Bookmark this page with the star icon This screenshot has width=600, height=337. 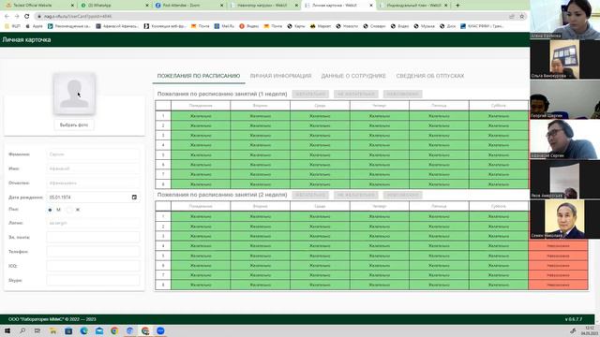coord(521,17)
